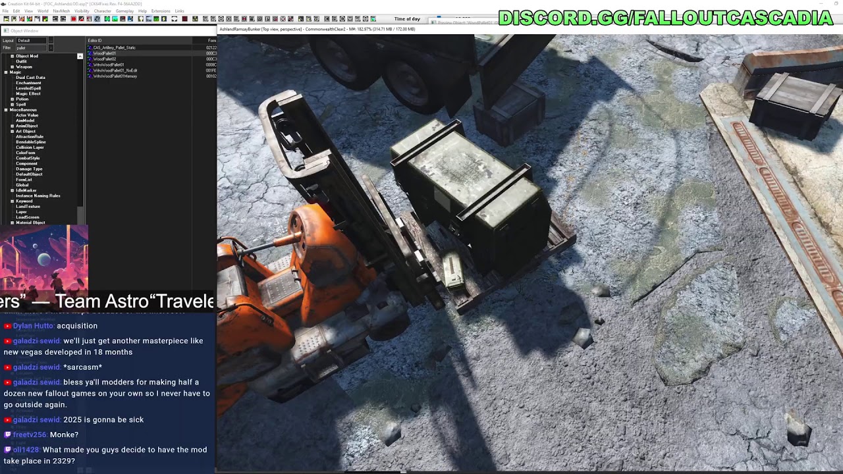This screenshot has height=474, width=843.
Task: Open the NavMesh menu
Action: pyautogui.click(x=61, y=11)
